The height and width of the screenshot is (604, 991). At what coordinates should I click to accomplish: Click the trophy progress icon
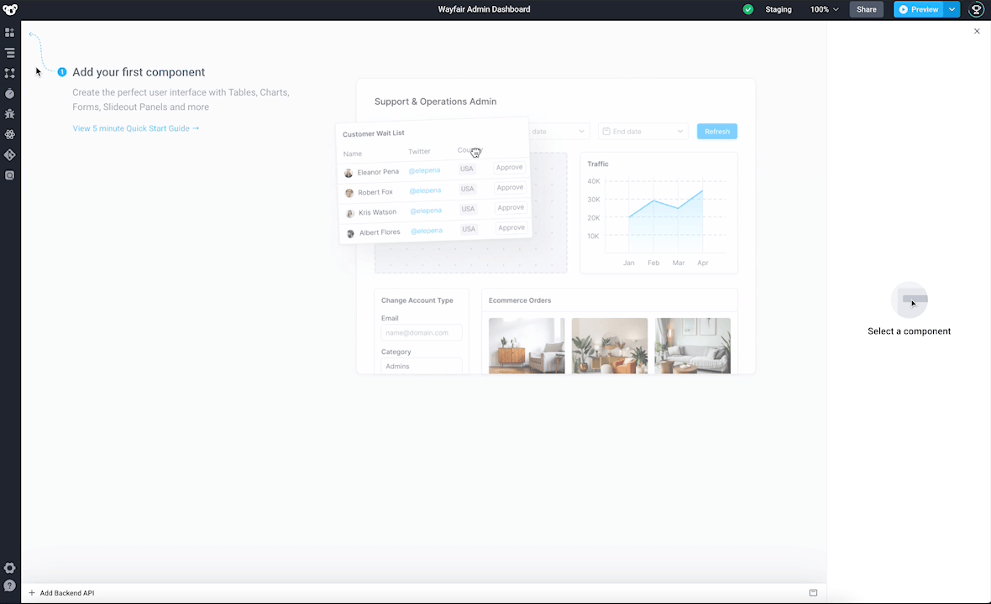pos(976,10)
